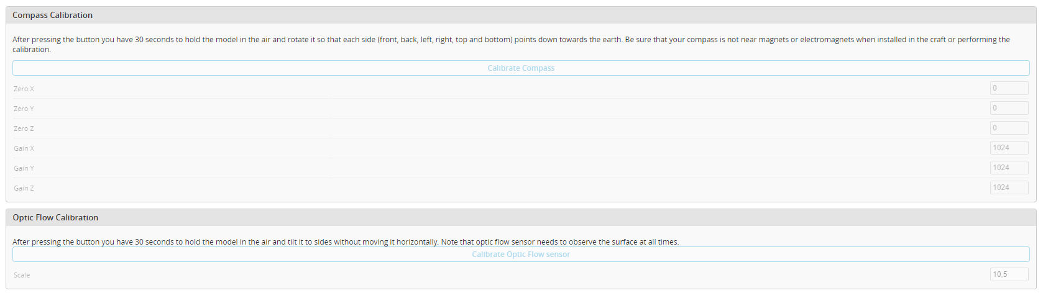The height and width of the screenshot is (293, 1043).
Task: Click the Zero X label text
Action: tap(24, 89)
